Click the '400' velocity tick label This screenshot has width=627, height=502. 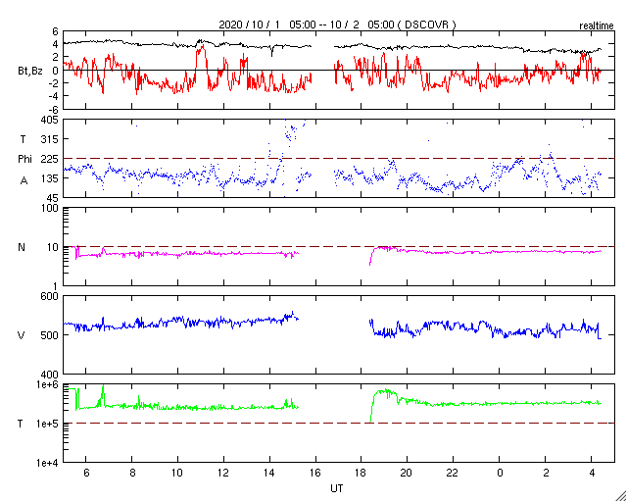click(x=50, y=375)
